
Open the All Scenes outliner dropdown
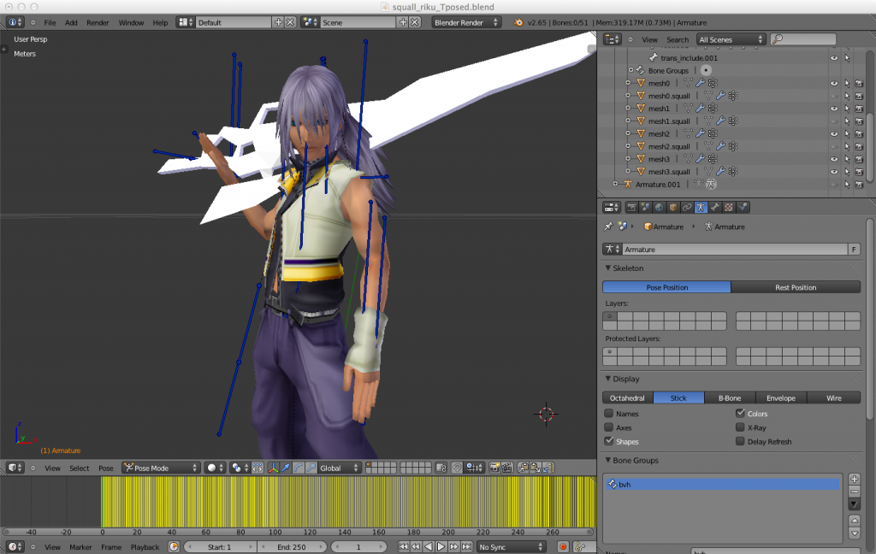pos(731,39)
